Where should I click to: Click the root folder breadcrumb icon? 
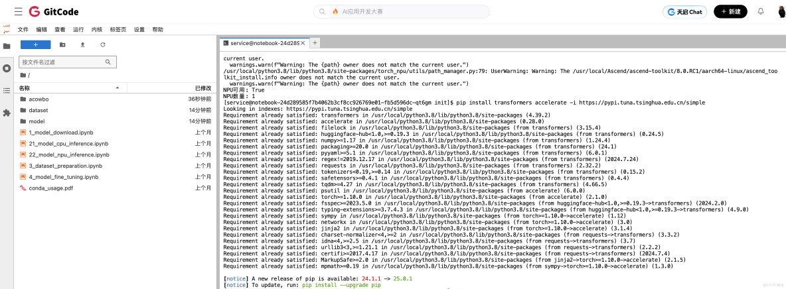tap(23, 75)
